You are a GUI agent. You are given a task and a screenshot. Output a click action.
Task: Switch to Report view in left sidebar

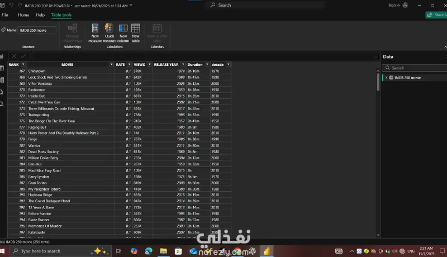2,56
